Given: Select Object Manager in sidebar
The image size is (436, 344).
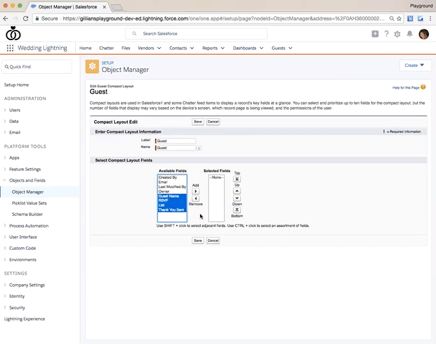Looking at the screenshot, I should [27, 192].
